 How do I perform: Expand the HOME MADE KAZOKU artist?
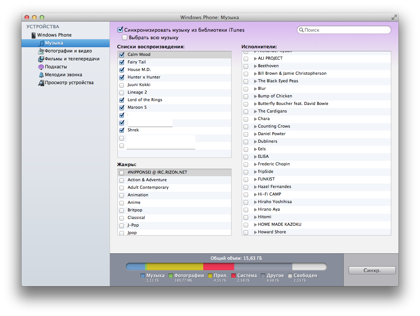pyautogui.click(x=255, y=224)
